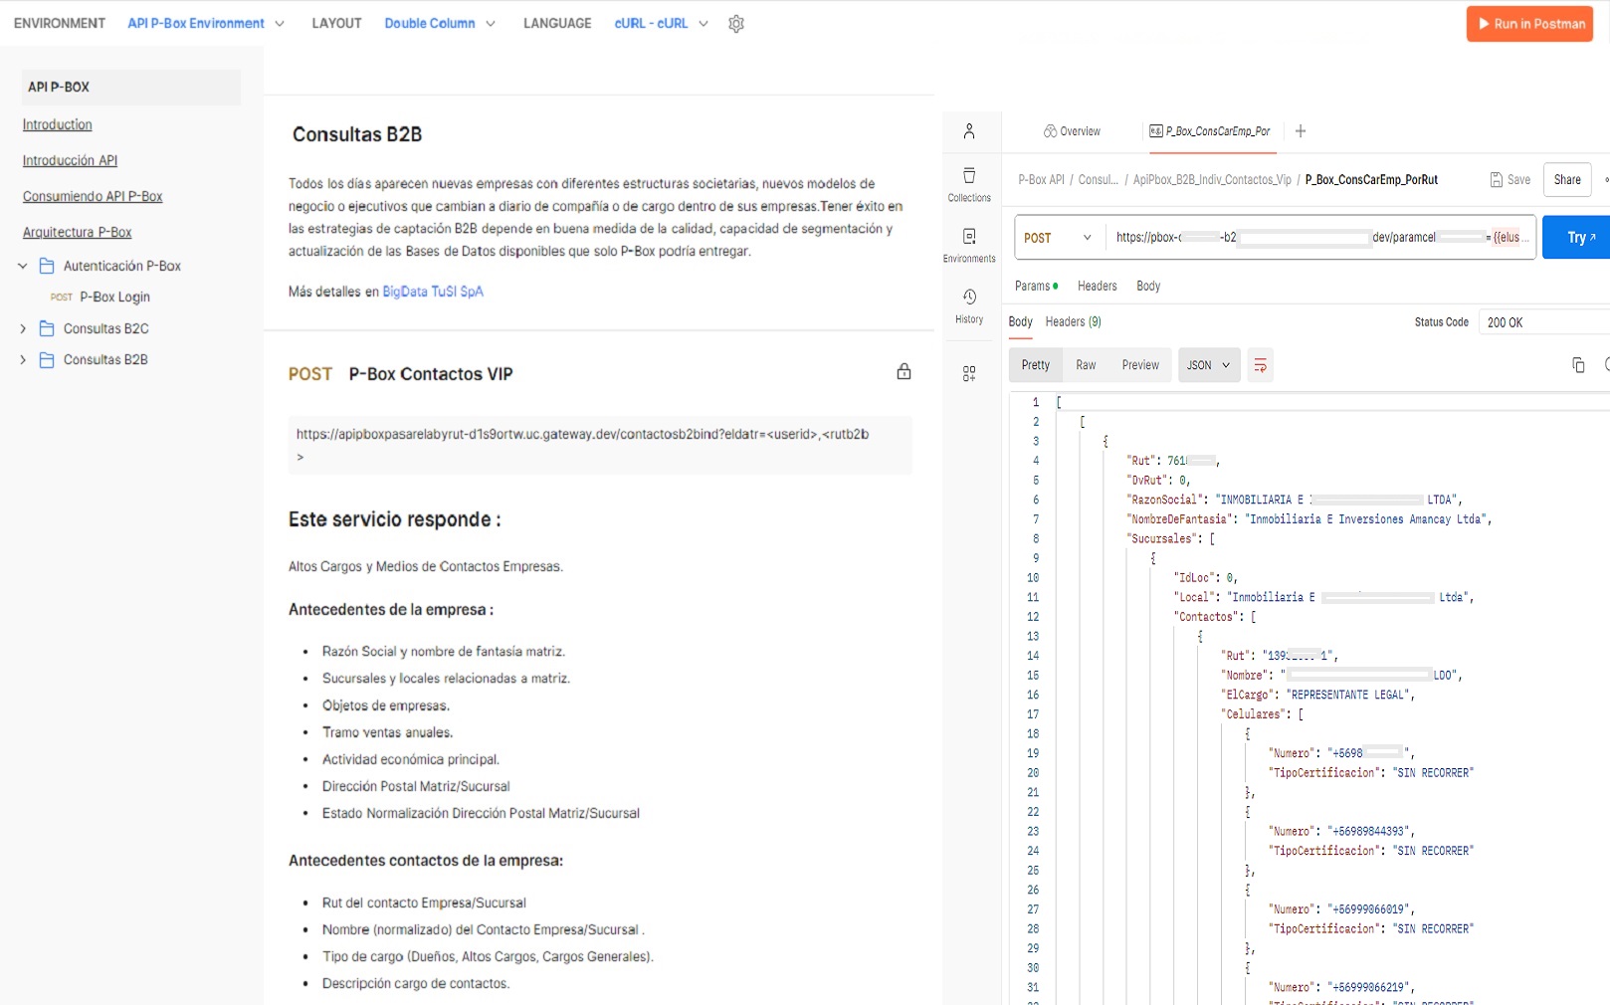
Task: Click Run in Postman button
Action: click(1529, 24)
